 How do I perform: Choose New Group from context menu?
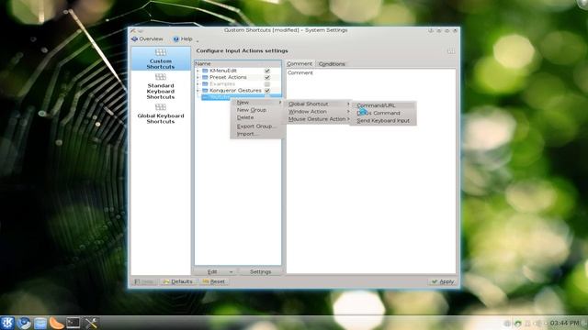click(257, 110)
